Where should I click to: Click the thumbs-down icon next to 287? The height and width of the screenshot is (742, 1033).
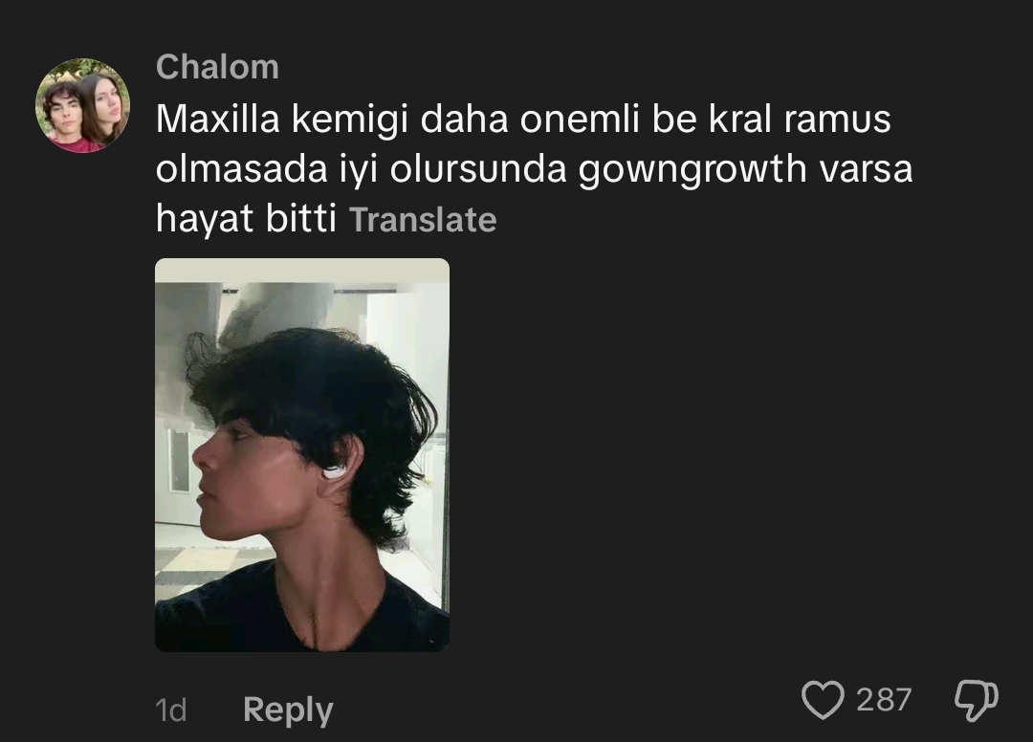[977, 700]
